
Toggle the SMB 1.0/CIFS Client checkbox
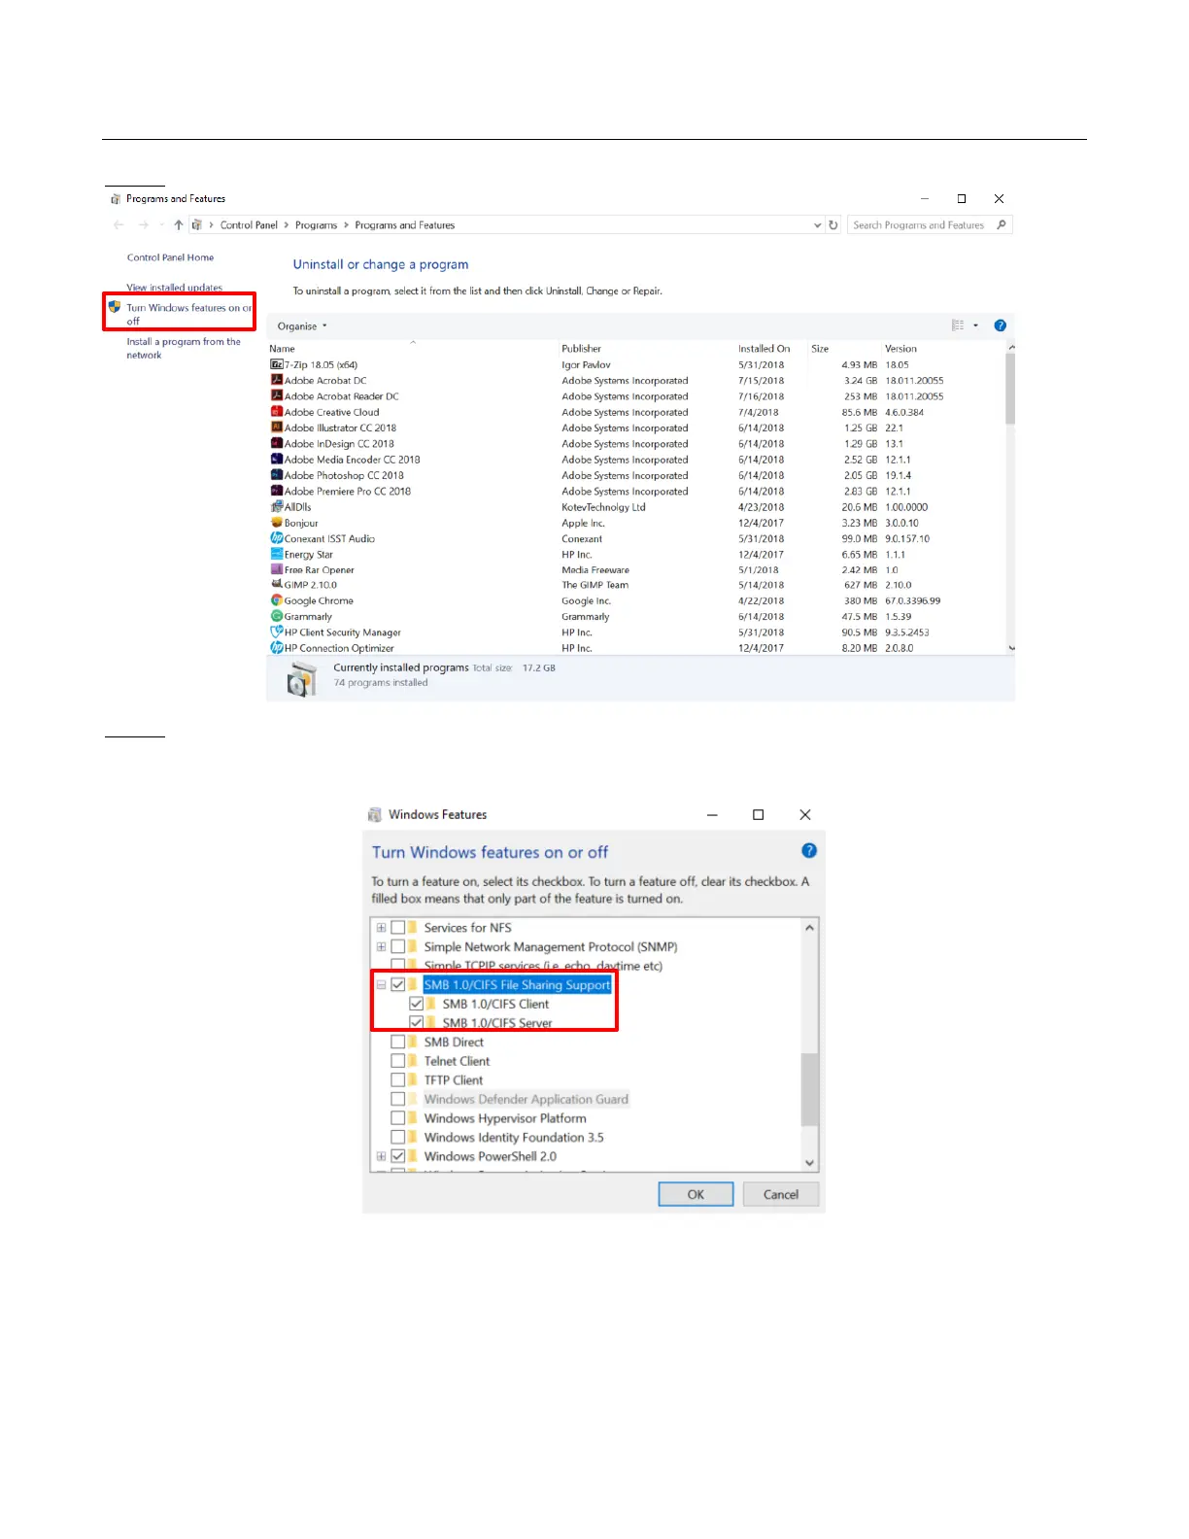pyautogui.click(x=416, y=1004)
